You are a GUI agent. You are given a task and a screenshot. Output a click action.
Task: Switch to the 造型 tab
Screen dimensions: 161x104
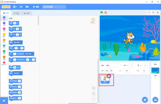click(16, 13)
